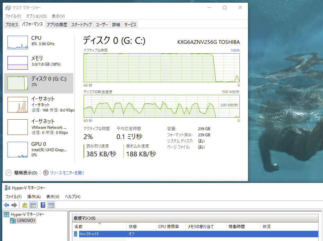323x241 pixels.
Task: Click the Forward arrow in Hyper-V toolbar
Action: 14,205
